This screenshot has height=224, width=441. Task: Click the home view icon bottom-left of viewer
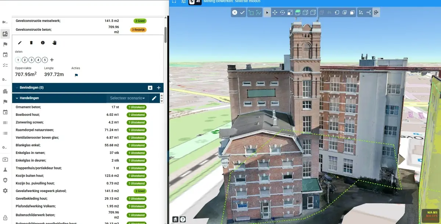[175, 219]
